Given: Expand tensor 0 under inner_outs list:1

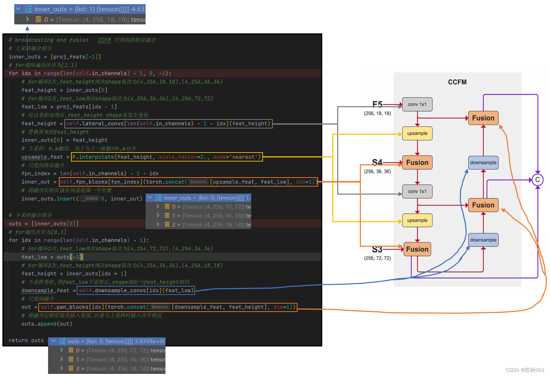Looking at the screenshot, I should click(x=28, y=19).
